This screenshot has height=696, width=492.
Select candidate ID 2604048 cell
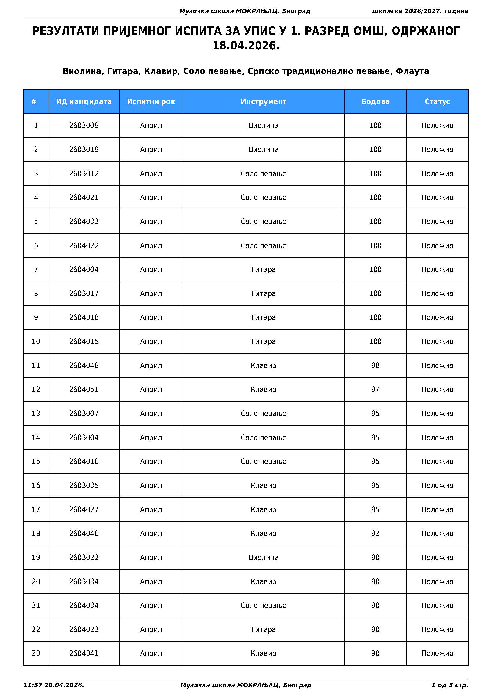pyautogui.click(x=84, y=366)
